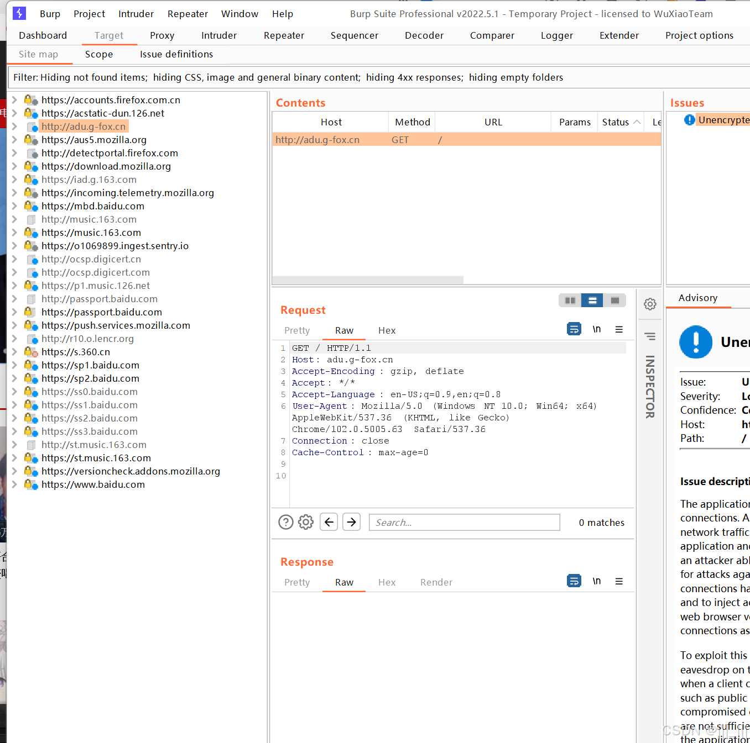Click the icon of http://adu.g-fox.cn node
The width and height of the screenshot is (750, 743).
click(32, 127)
